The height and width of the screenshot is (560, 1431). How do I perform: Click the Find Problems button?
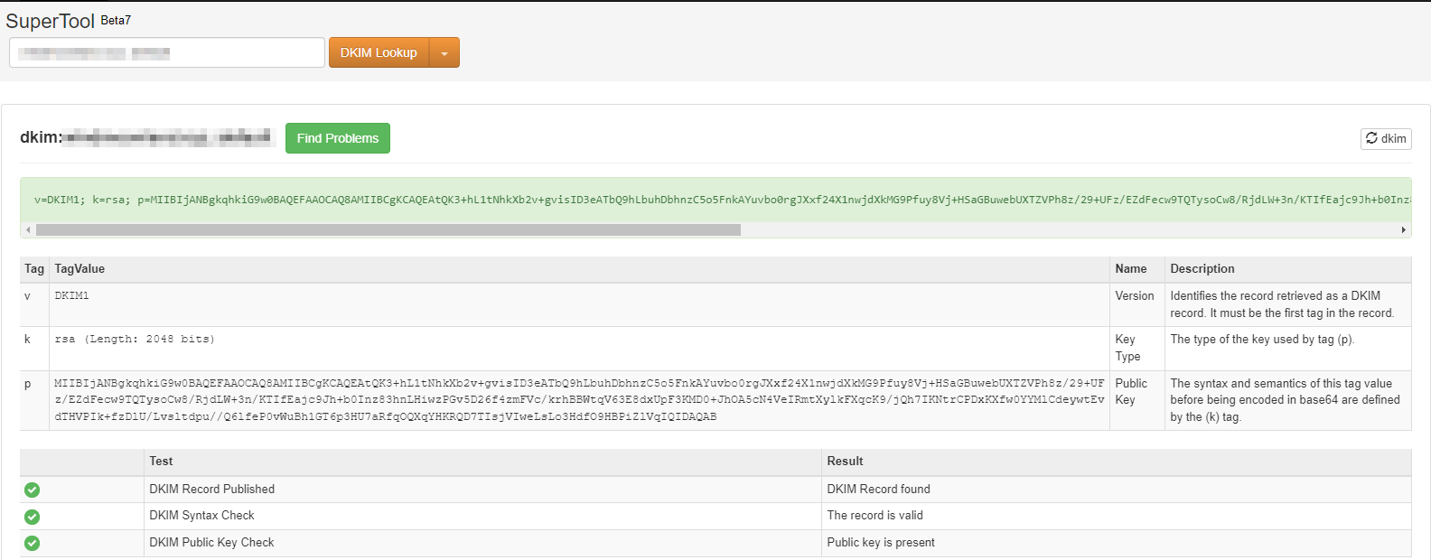pyautogui.click(x=337, y=138)
